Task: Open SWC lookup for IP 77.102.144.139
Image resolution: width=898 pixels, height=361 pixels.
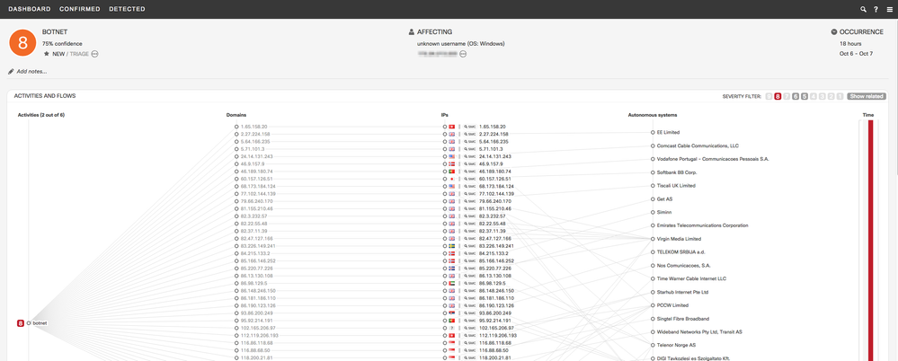Action: (x=469, y=193)
